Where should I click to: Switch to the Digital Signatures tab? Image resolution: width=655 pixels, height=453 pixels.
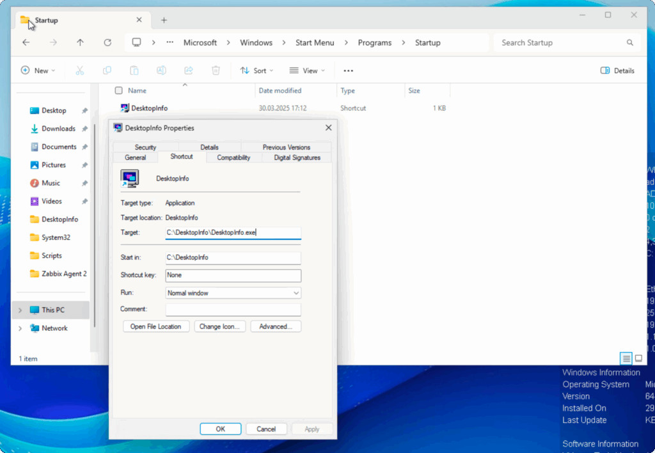tap(297, 157)
